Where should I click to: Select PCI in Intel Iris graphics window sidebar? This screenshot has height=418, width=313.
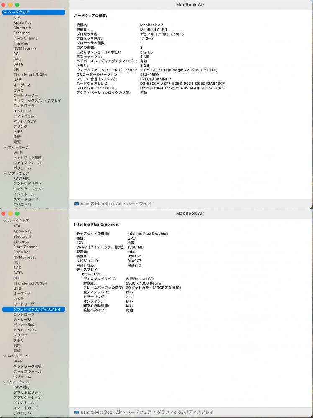click(x=17, y=263)
